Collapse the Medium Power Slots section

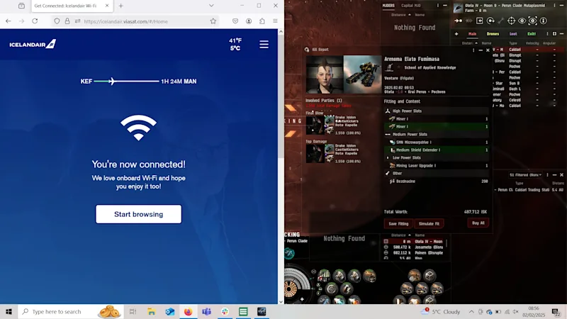coord(388,134)
